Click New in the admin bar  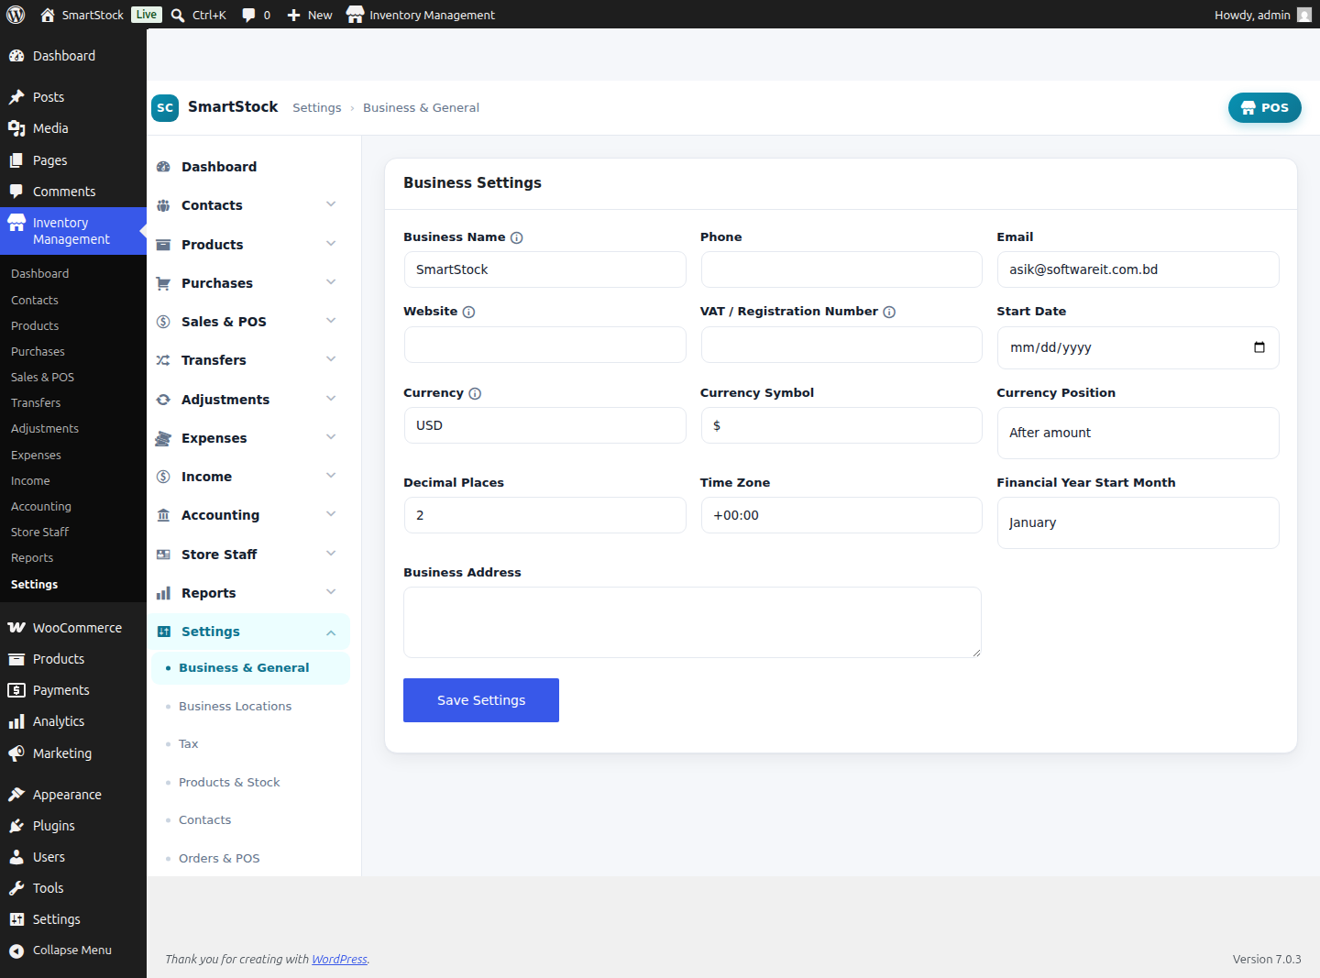tap(309, 15)
